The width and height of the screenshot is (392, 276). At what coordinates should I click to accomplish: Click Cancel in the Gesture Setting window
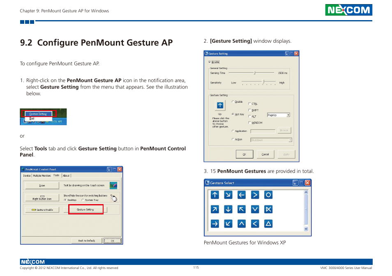point(265,154)
